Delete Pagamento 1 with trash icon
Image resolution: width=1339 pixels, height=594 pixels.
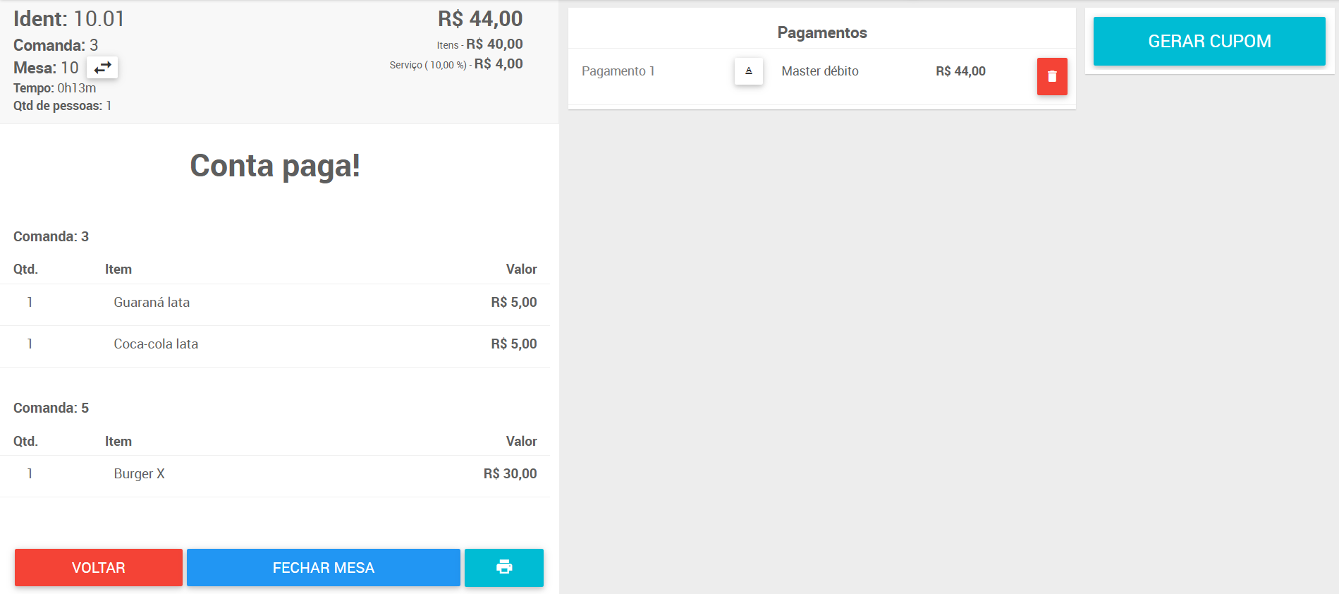1052,76
